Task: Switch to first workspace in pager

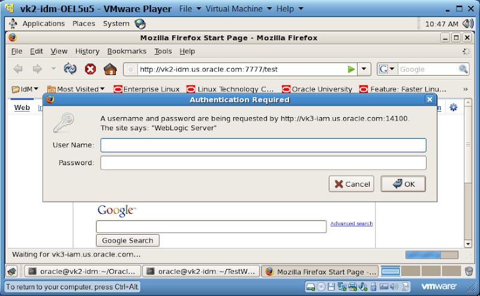Action: click(391, 271)
